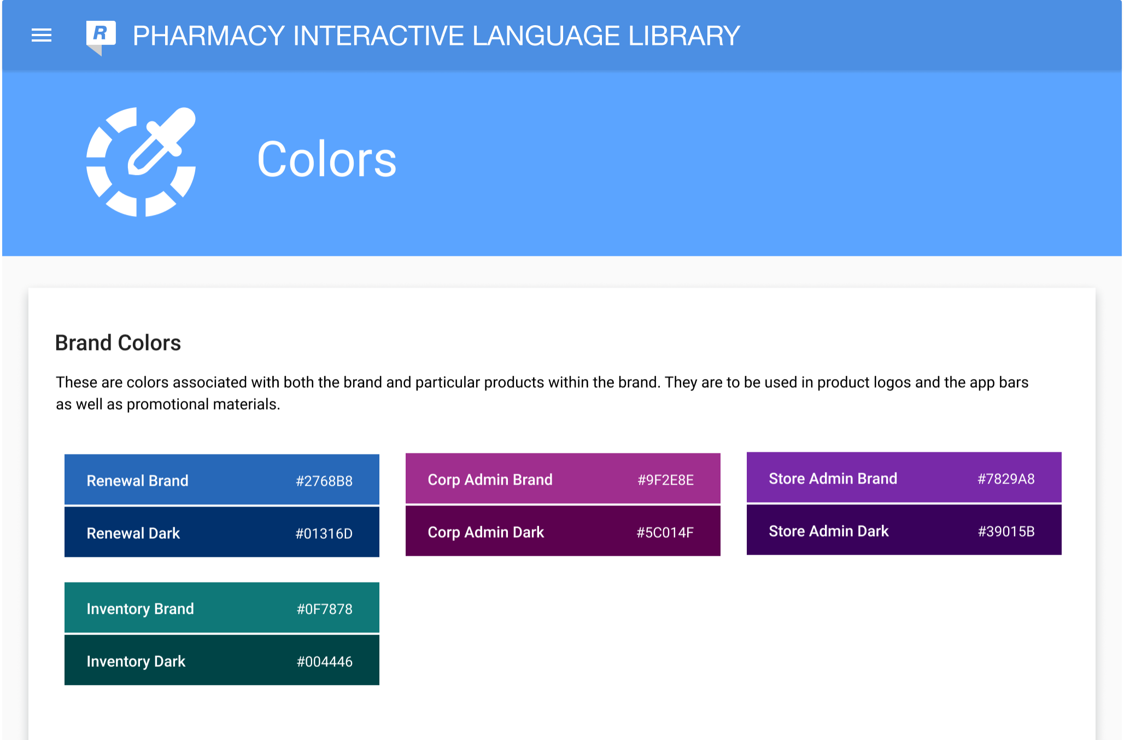The image size is (1124, 740).
Task: Click the #9F2E8E hex code
Action: 665,480
